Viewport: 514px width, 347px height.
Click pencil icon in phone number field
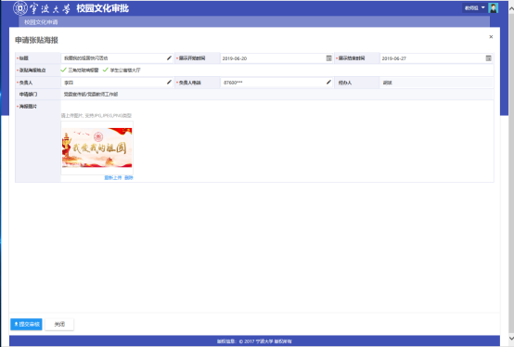pyautogui.click(x=328, y=83)
